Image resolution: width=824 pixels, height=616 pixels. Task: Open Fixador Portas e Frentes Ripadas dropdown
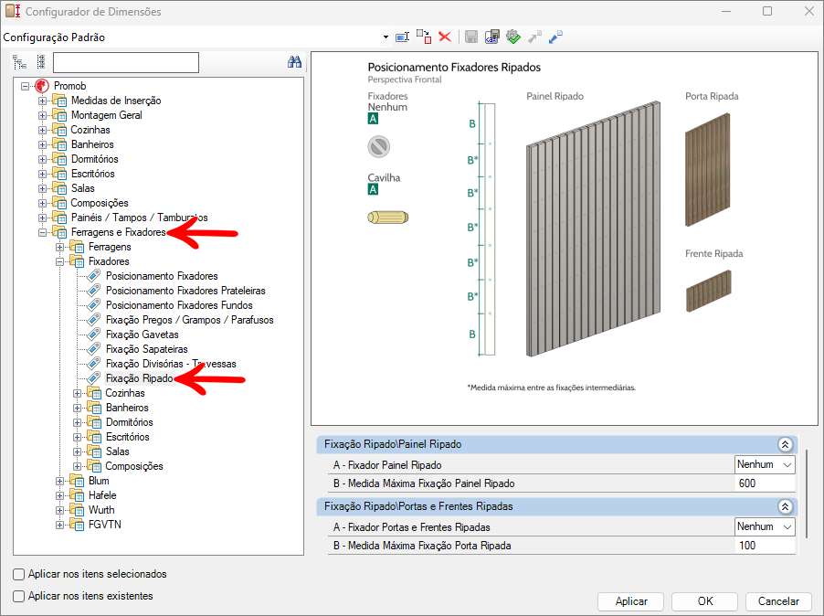coord(787,526)
